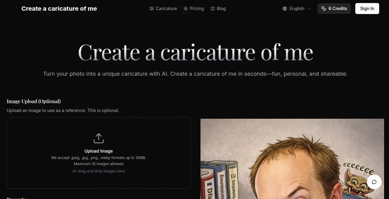389x199 pixels.
Task: Click the Sign In button
Action: 367,9
